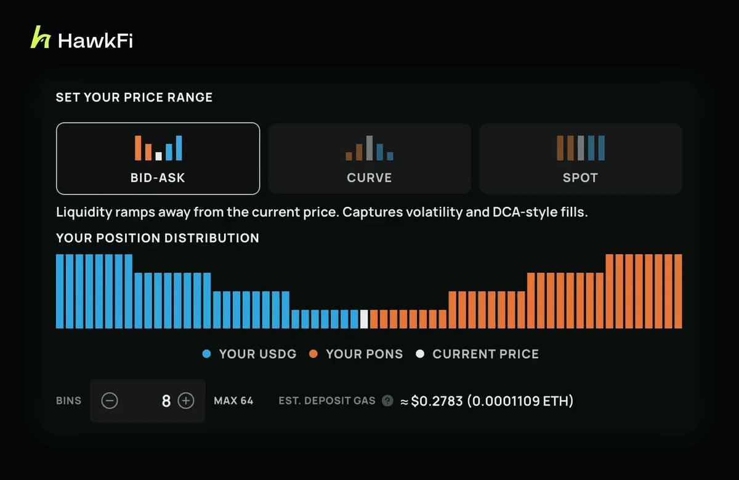This screenshot has height=480, width=739.
Task: Click the tallest rightmost orange PONS bar
Action: pos(678,291)
